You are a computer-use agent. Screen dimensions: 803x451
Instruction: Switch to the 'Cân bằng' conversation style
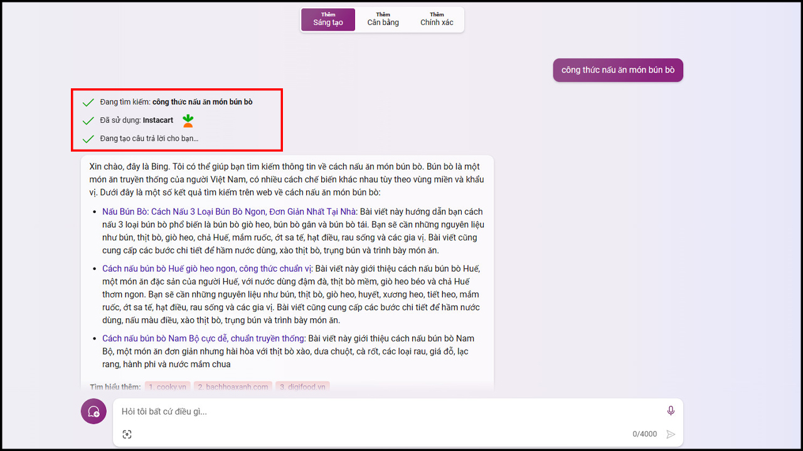(x=383, y=19)
